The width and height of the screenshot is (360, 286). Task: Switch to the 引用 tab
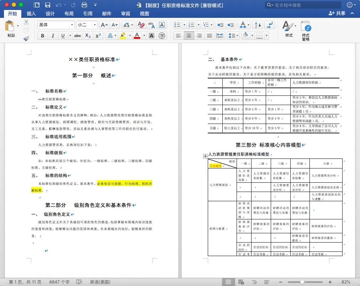tap(88, 14)
